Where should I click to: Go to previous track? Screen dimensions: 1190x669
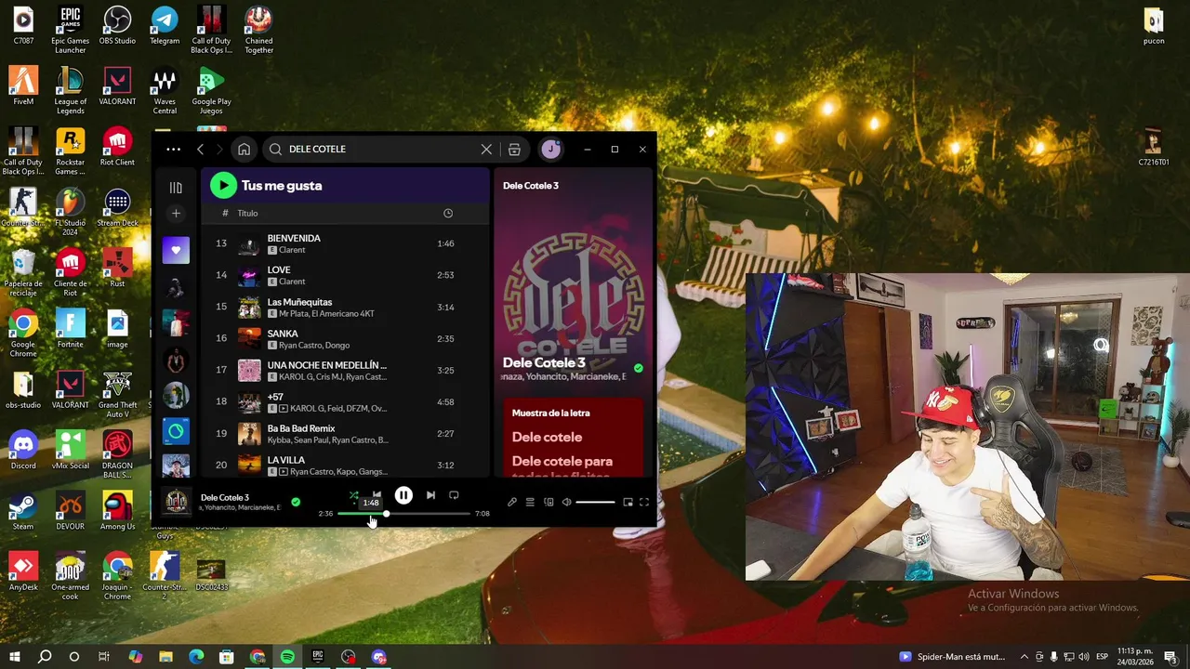pos(377,494)
